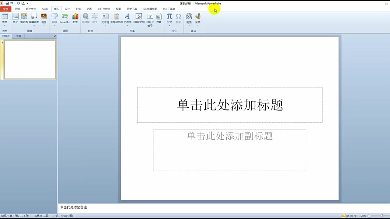Expand the 形状 shapes dropdown arrow
The image size is (390, 219).
[55, 26]
